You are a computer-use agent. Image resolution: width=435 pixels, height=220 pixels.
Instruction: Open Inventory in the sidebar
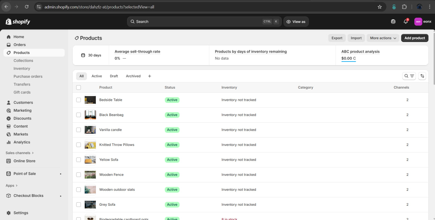pos(22,69)
